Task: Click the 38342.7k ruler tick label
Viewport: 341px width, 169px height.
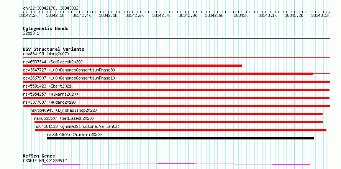Action: (x=161, y=15)
